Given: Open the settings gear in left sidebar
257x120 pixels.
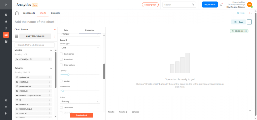Looking at the screenshot, I should coord(6,100).
